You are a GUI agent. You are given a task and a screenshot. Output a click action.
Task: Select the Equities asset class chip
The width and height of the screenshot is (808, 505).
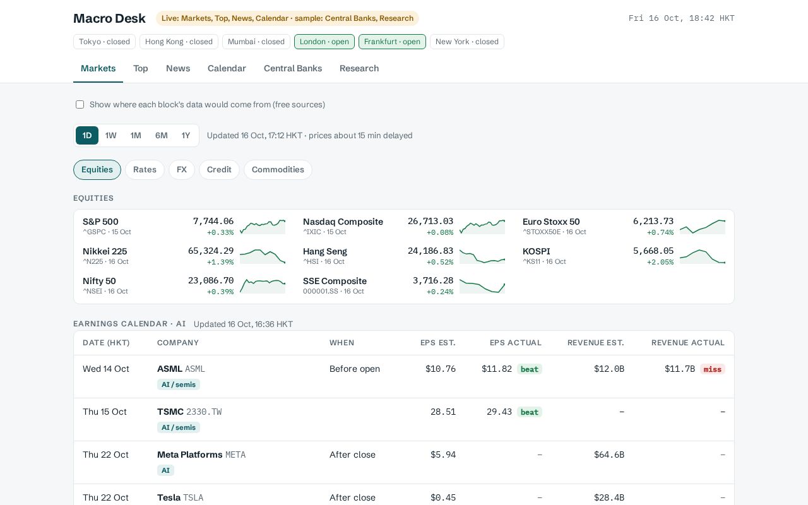click(x=97, y=170)
